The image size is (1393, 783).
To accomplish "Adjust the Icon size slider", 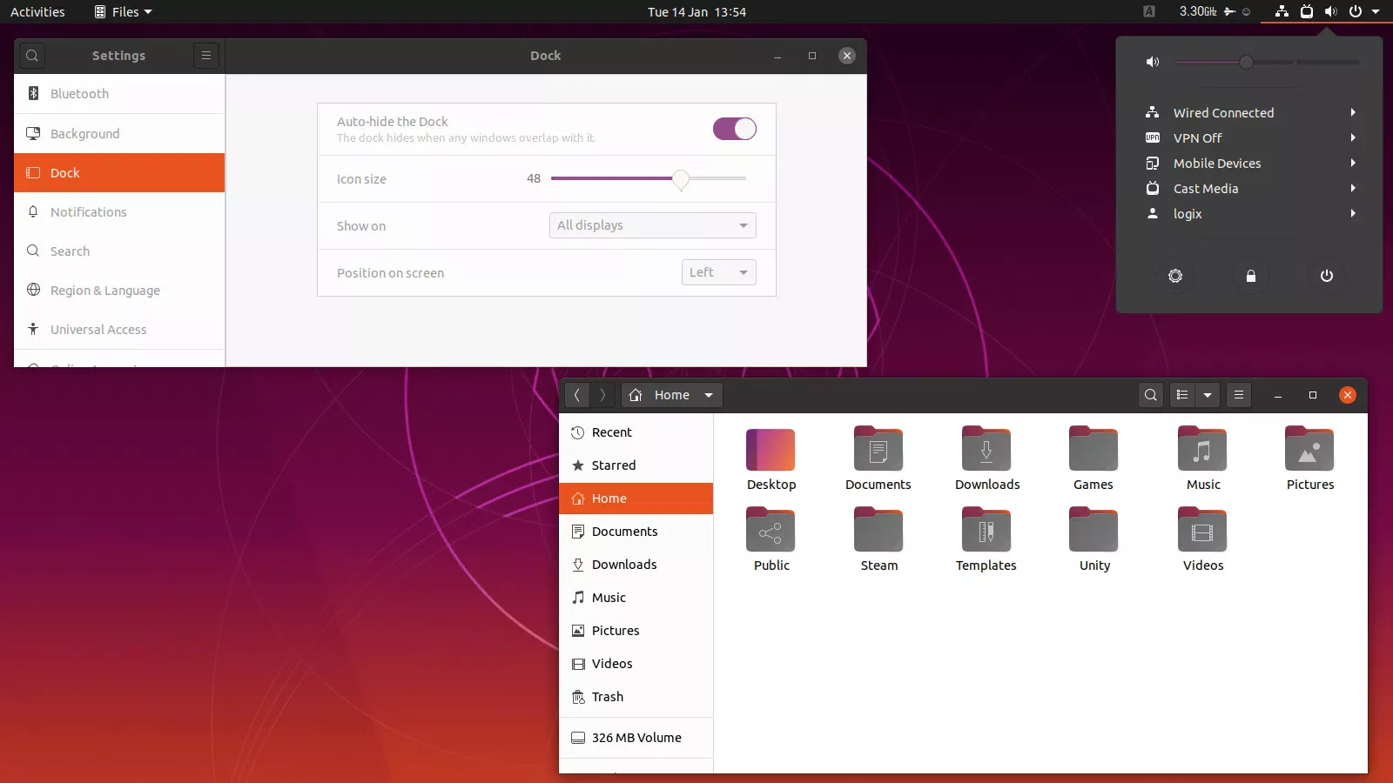I will 649,178.
